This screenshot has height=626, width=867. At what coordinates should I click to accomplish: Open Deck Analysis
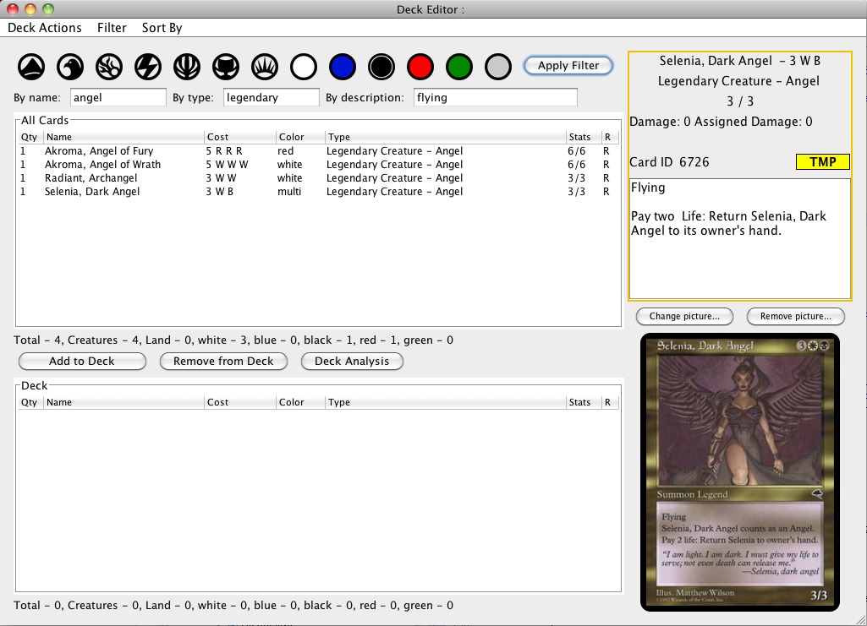[x=352, y=361]
